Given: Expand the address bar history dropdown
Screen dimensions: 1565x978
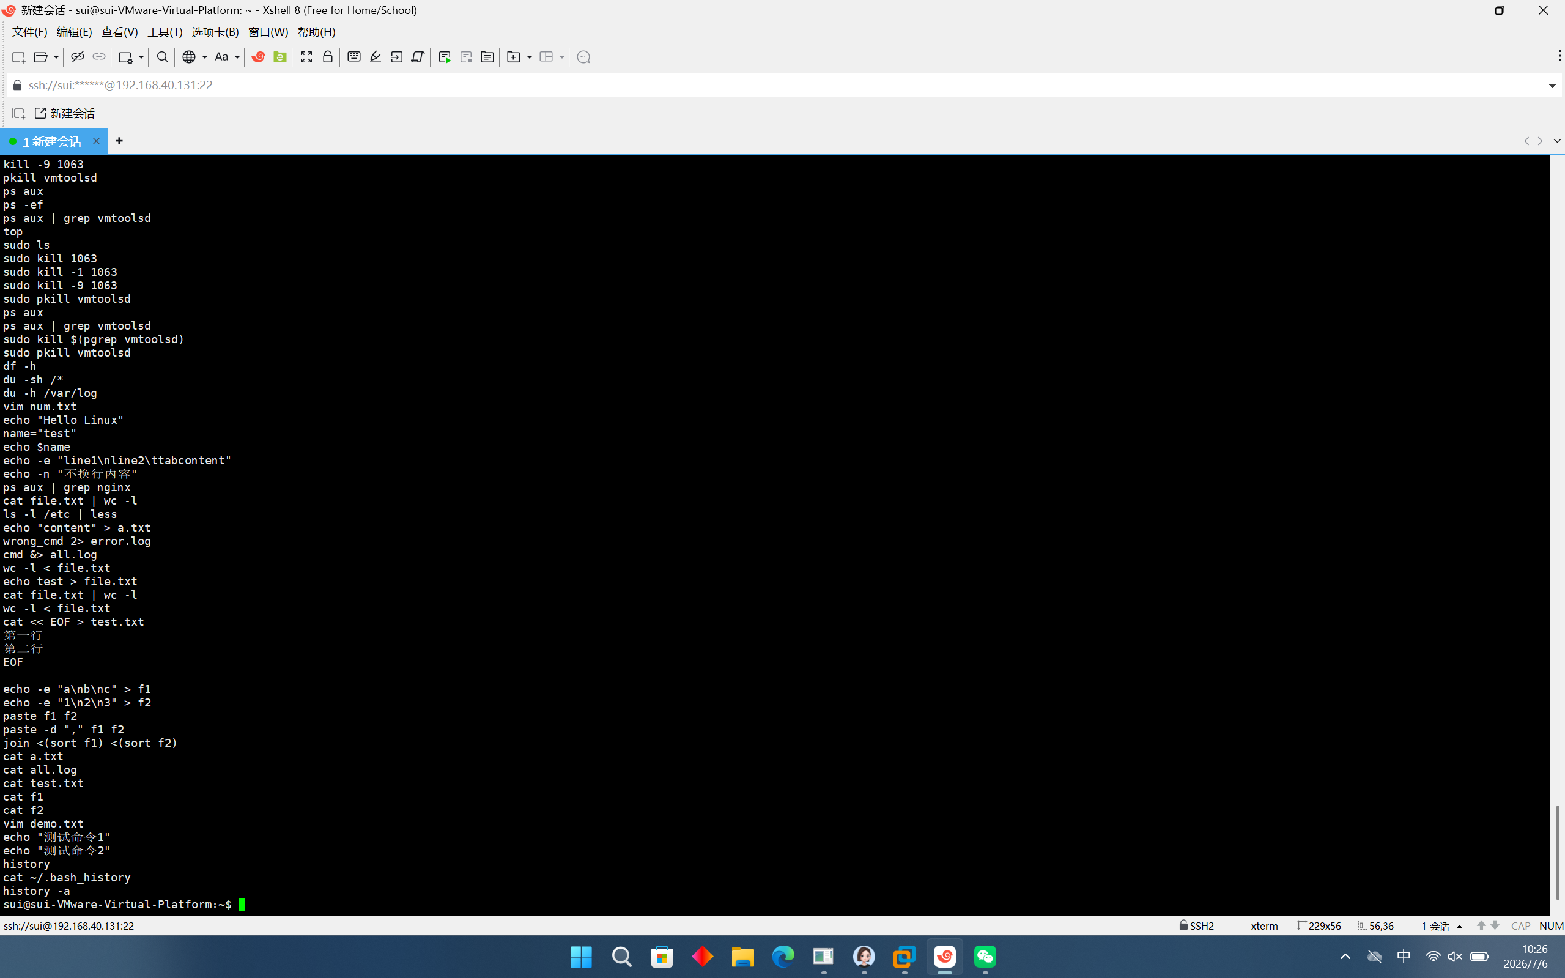Looking at the screenshot, I should click(1552, 86).
